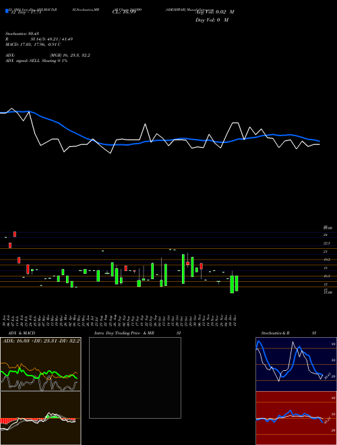Click the tall last green candlestick
Screen dimensions: 337x445
point(237,283)
